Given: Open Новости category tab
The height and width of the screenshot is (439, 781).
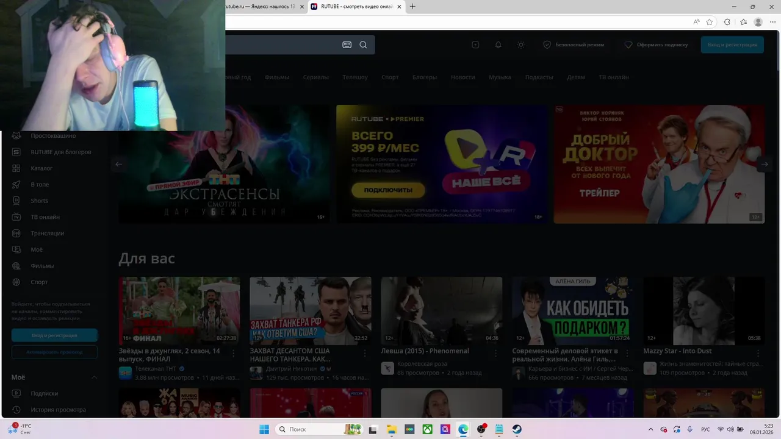Looking at the screenshot, I should [462, 77].
